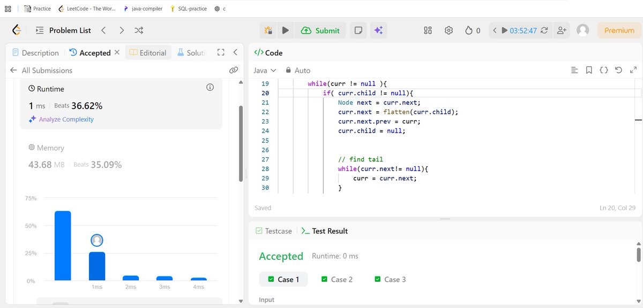Open the browser apps grid icon
This screenshot has height=308, width=643.
(x=8, y=9)
